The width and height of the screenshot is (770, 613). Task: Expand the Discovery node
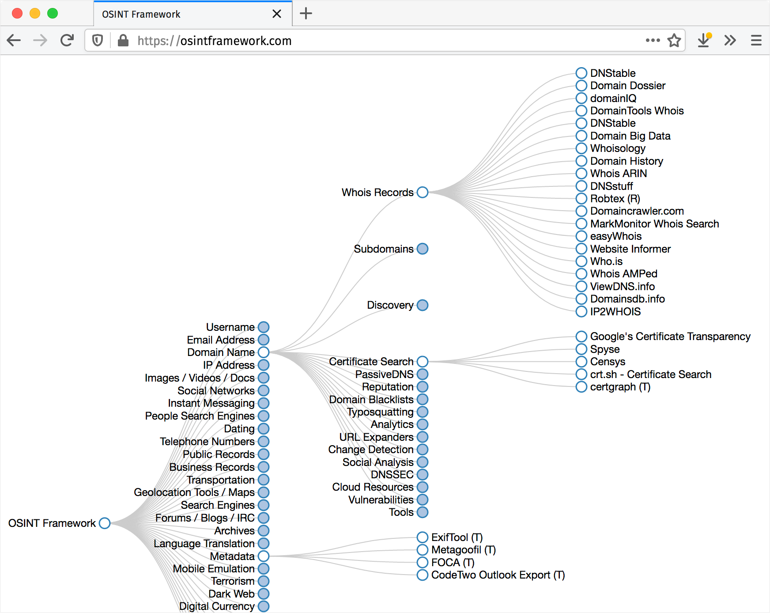coord(423,305)
